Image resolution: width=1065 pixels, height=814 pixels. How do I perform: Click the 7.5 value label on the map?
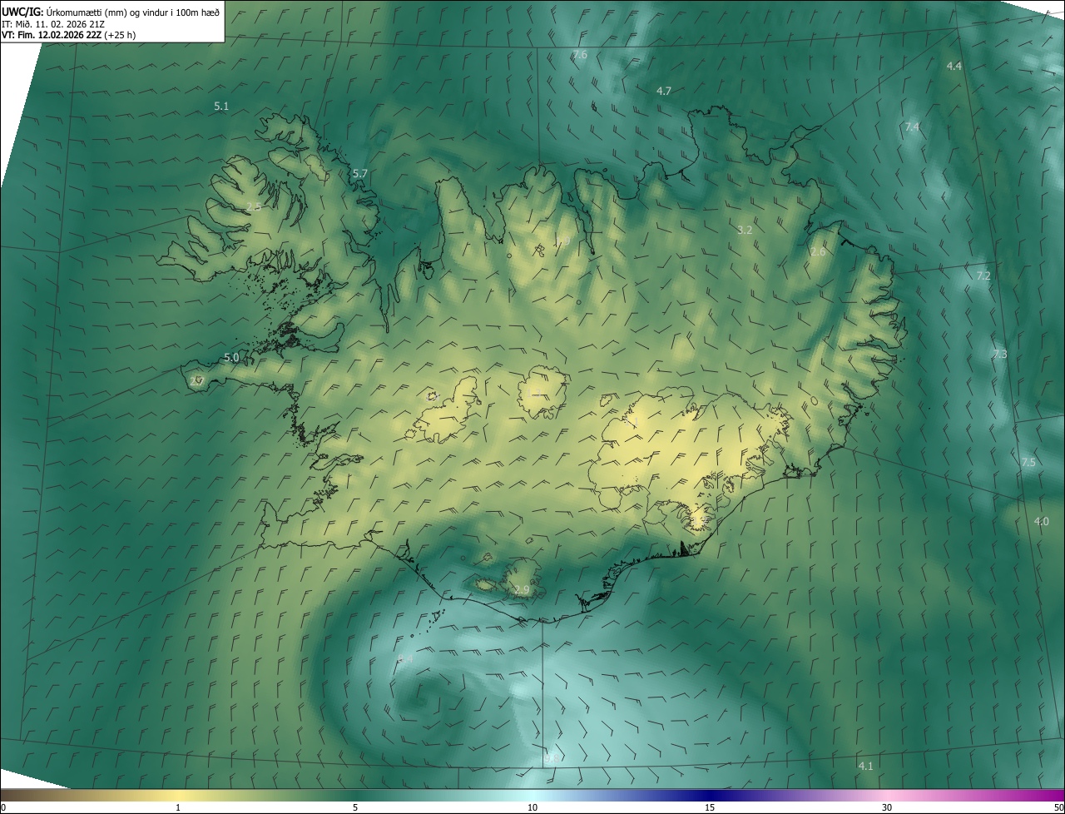[x=1028, y=463]
